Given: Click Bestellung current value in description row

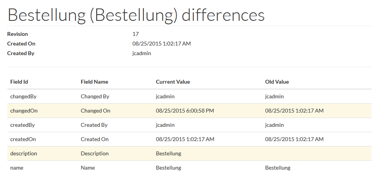Looking at the screenshot, I should point(168,153).
